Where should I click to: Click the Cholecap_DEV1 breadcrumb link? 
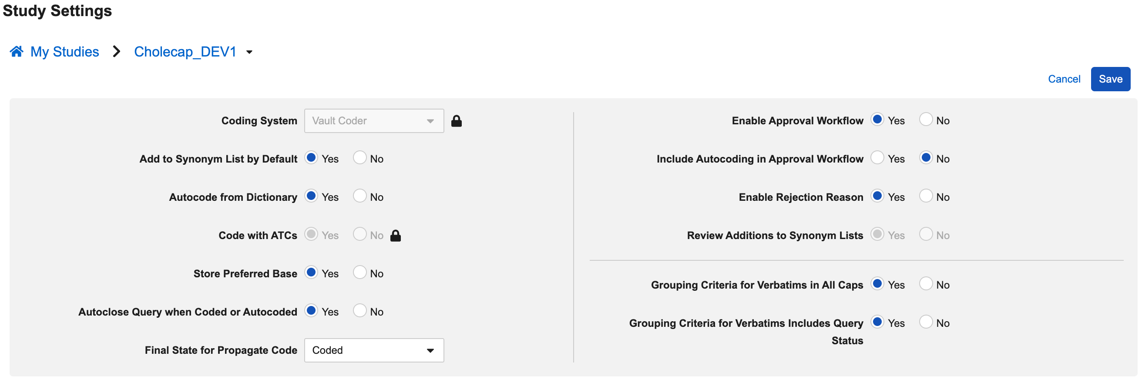point(185,52)
